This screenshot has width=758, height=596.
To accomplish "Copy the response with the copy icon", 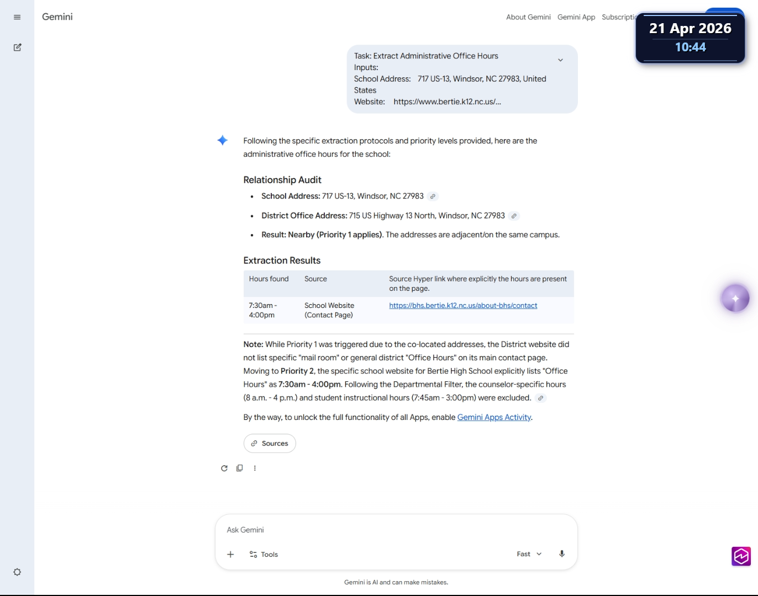I will coord(240,468).
